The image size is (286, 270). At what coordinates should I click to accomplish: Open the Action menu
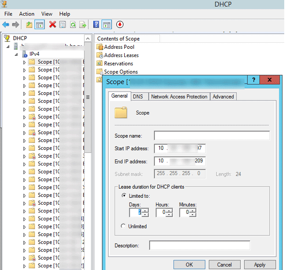[x=27, y=14]
